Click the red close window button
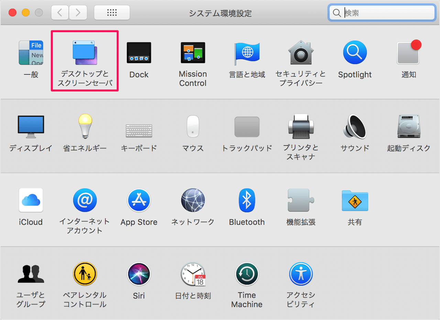 [x=13, y=13]
